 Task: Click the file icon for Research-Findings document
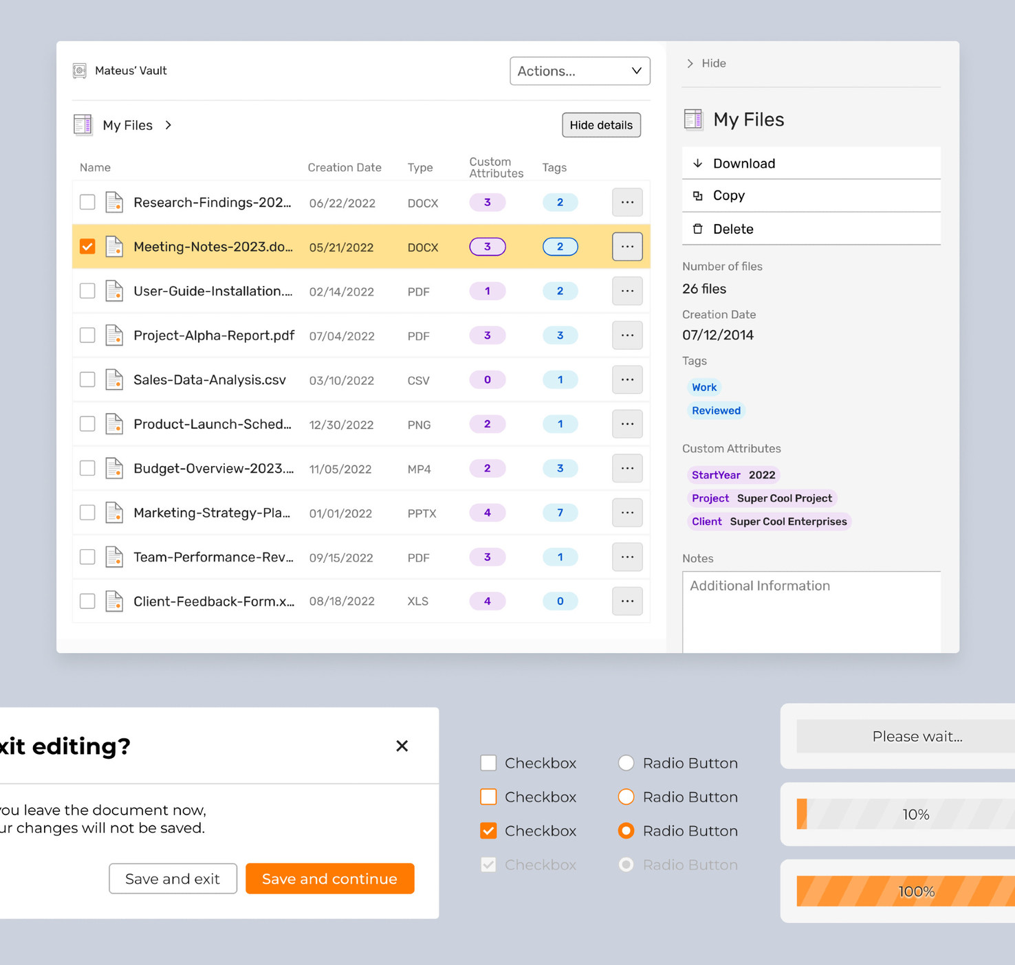click(114, 202)
